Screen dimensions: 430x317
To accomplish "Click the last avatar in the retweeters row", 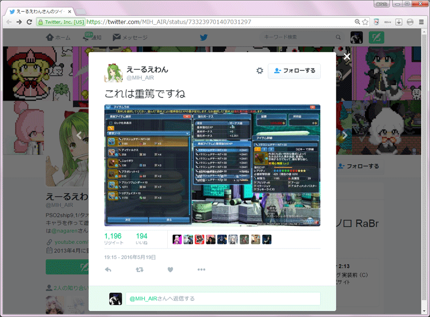I will [x=267, y=239].
